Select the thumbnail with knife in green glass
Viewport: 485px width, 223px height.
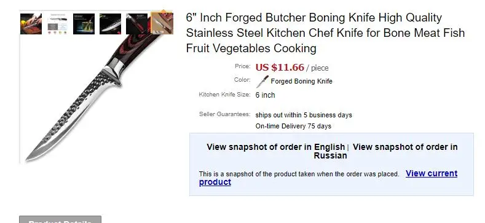(x=84, y=24)
